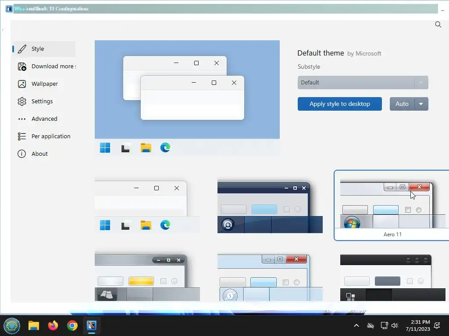Open the Advanced section
Image resolution: width=449 pixels, height=336 pixels.
point(44,119)
